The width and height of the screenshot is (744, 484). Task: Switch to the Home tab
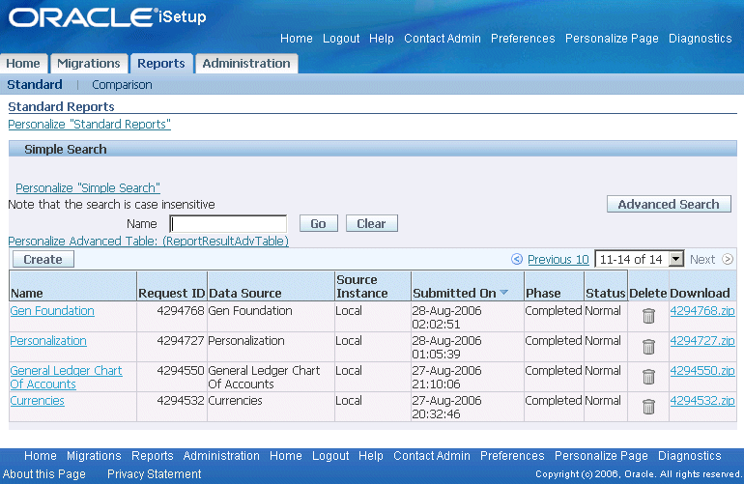23,64
